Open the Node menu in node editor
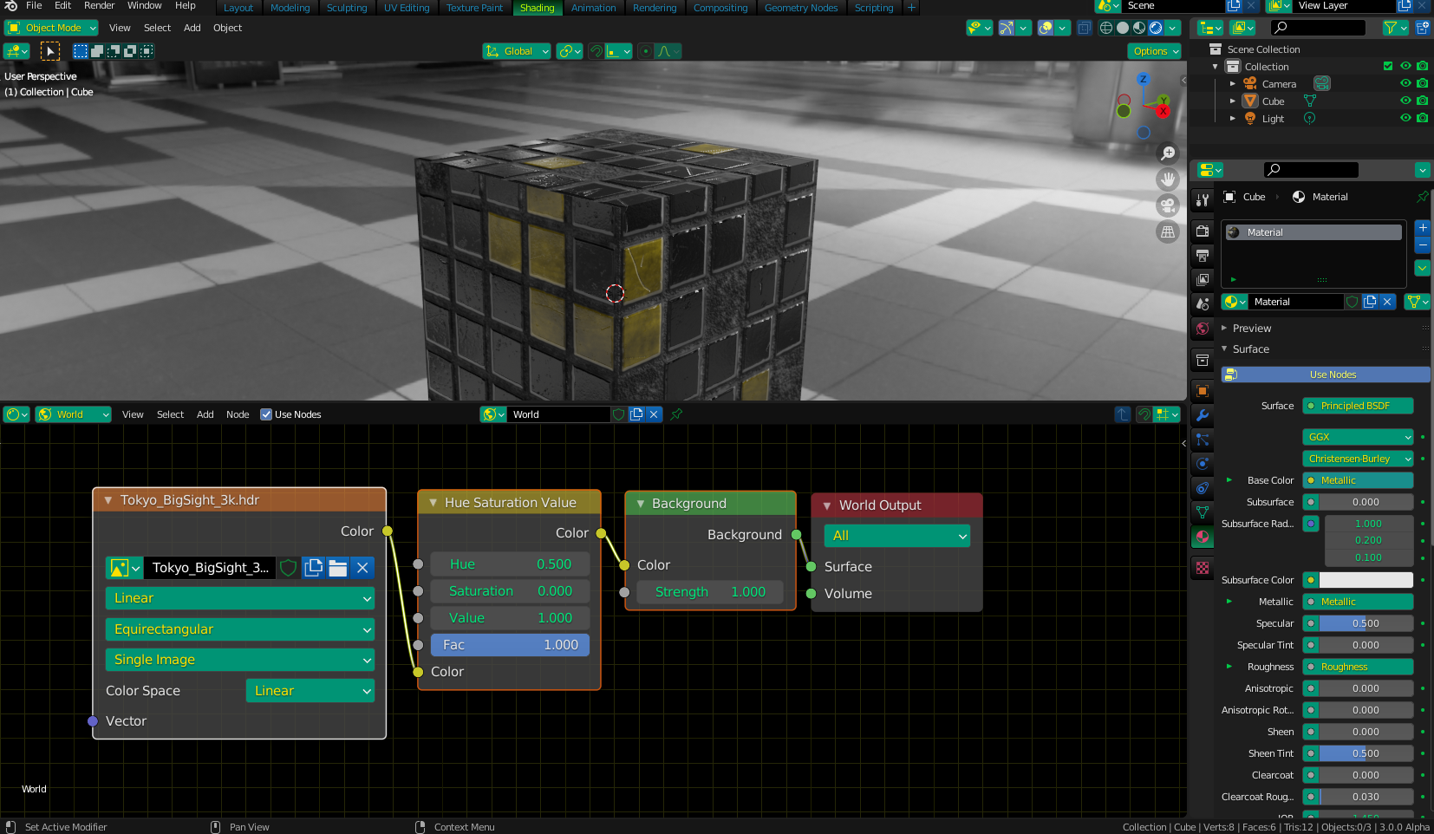The width and height of the screenshot is (1434, 834). [x=238, y=414]
